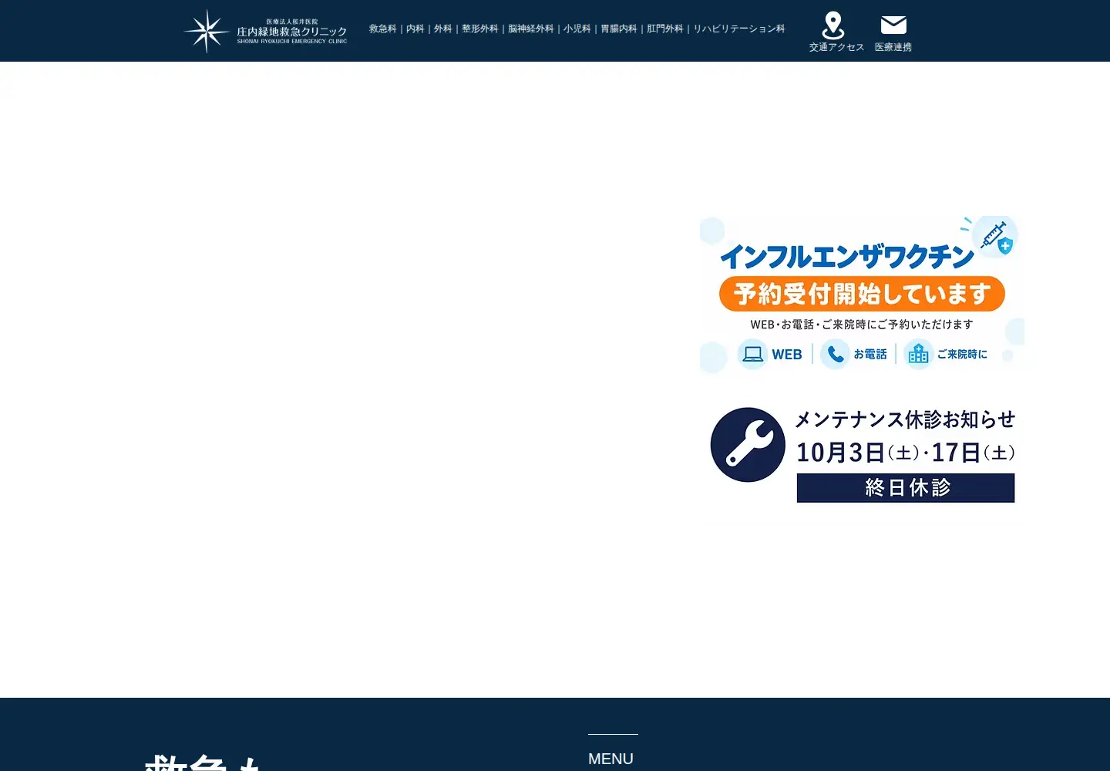The image size is (1110, 771).
Task: Click the インフルエンザワクチン banner heading
Action: [x=847, y=257]
